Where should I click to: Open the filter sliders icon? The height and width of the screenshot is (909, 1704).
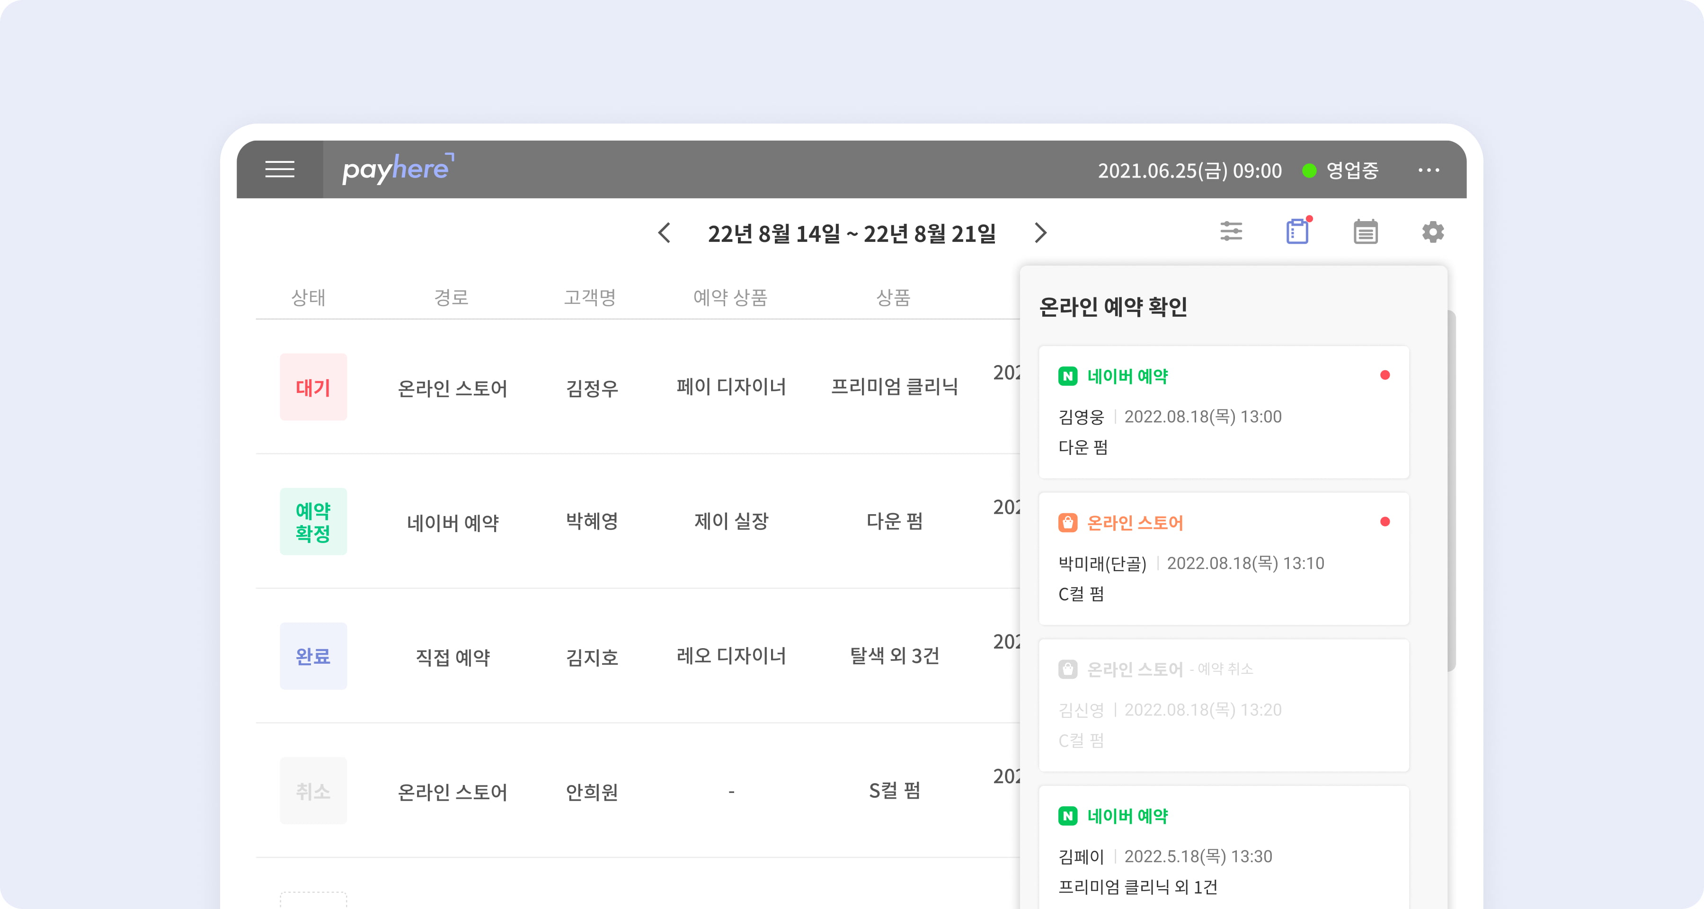pyautogui.click(x=1231, y=232)
